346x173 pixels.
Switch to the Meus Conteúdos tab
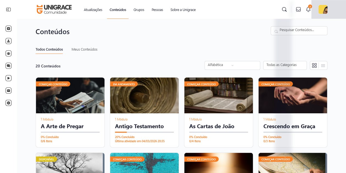tap(84, 49)
